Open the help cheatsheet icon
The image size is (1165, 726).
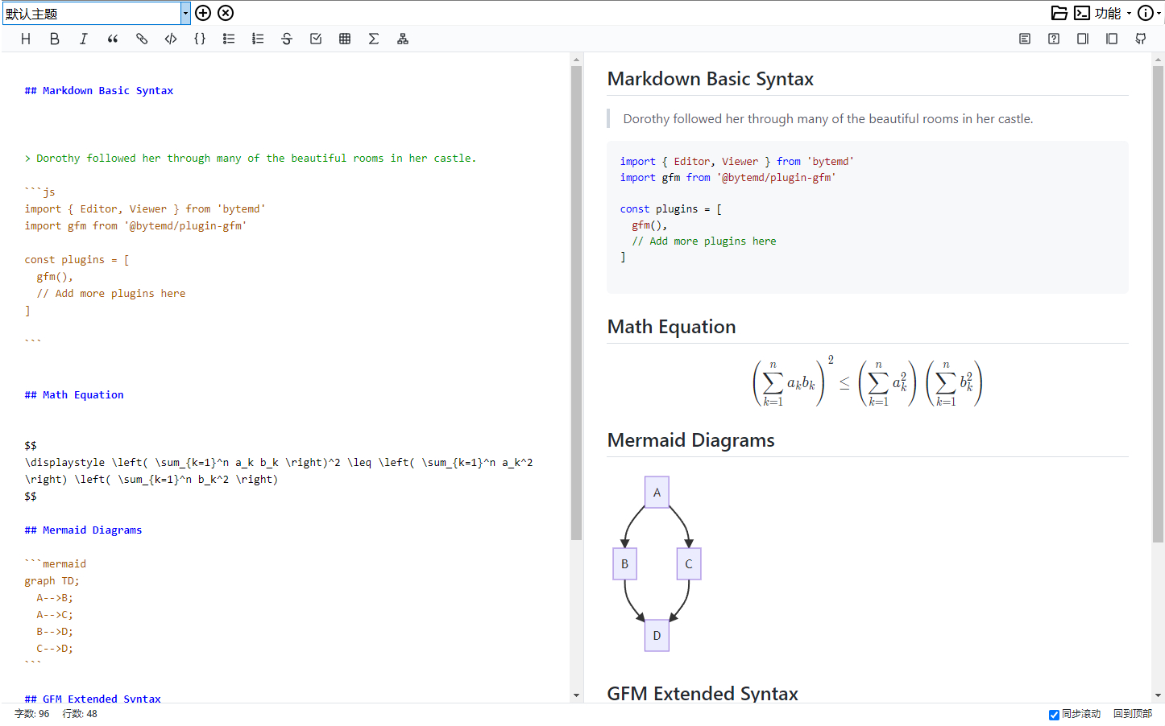click(x=1054, y=39)
